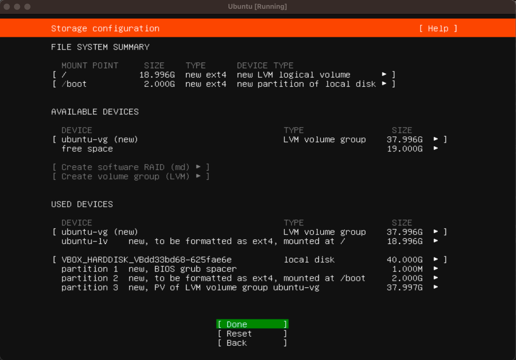Select the free space row
The width and height of the screenshot is (516, 360).
(x=87, y=149)
